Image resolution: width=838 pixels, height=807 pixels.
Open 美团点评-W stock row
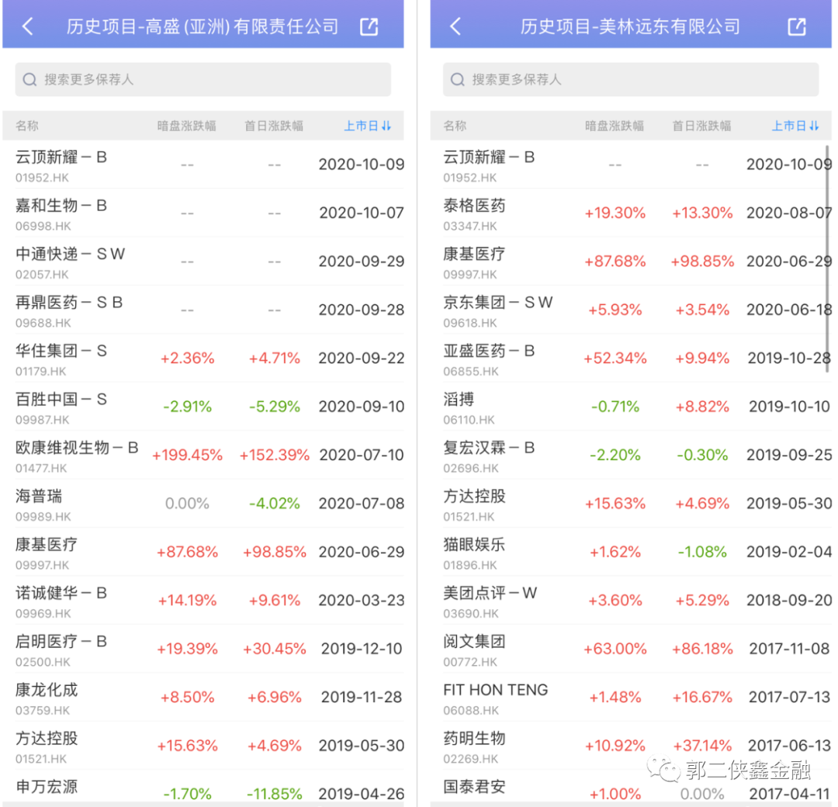pos(631,601)
